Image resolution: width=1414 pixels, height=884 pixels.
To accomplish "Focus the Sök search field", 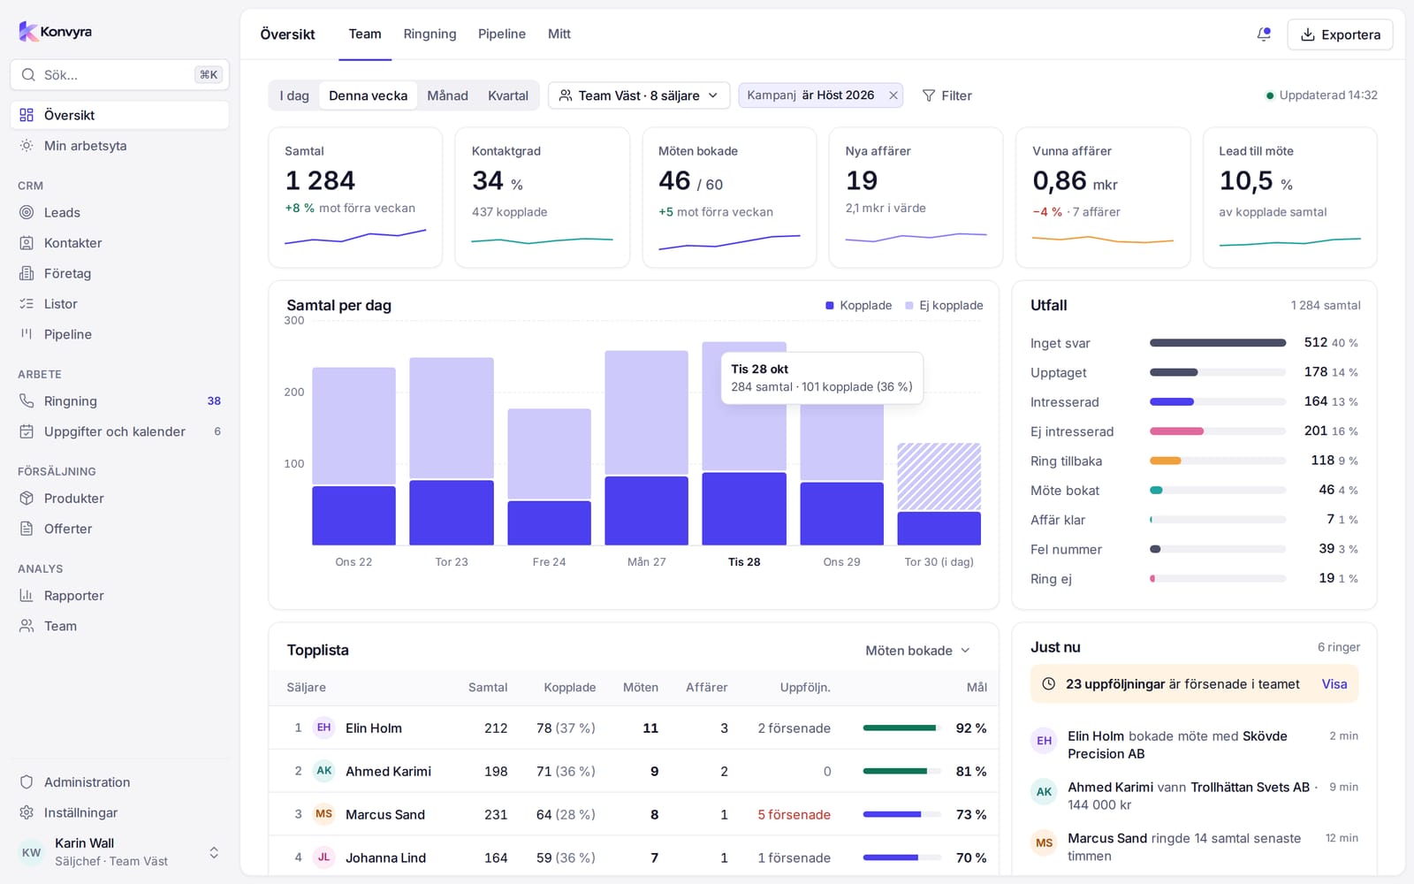I will [119, 75].
